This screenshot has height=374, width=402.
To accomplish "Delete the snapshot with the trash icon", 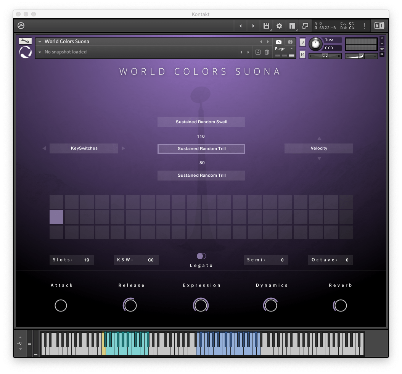I will [x=267, y=52].
